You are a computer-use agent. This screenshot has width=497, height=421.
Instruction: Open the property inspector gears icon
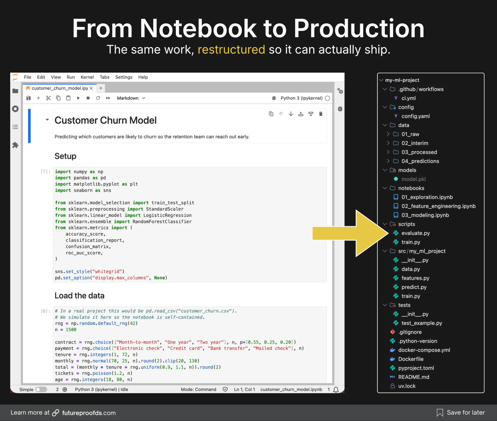click(x=340, y=91)
